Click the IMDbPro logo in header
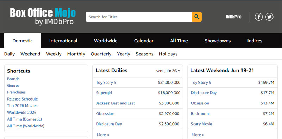The height and width of the screenshot is (139, 282). pyautogui.click(x=233, y=17)
